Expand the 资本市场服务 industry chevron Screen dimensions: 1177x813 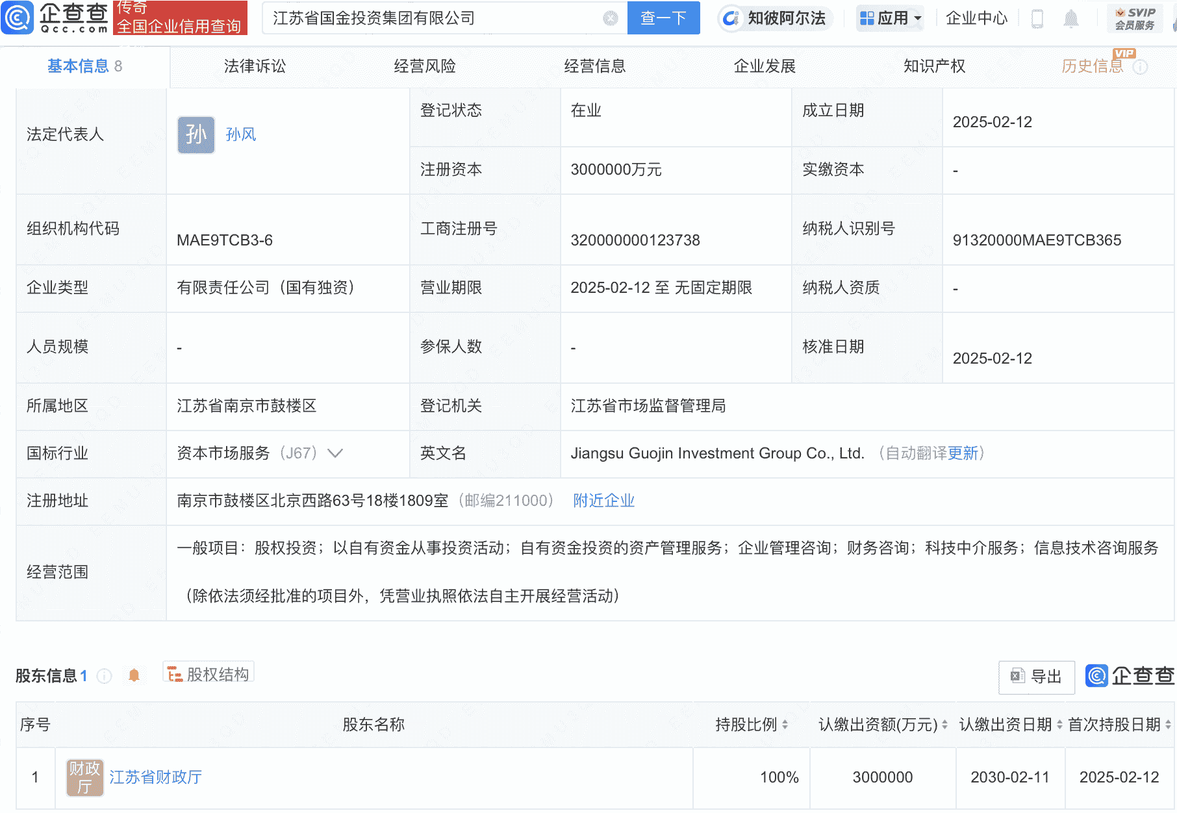pyautogui.click(x=335, y=453)
